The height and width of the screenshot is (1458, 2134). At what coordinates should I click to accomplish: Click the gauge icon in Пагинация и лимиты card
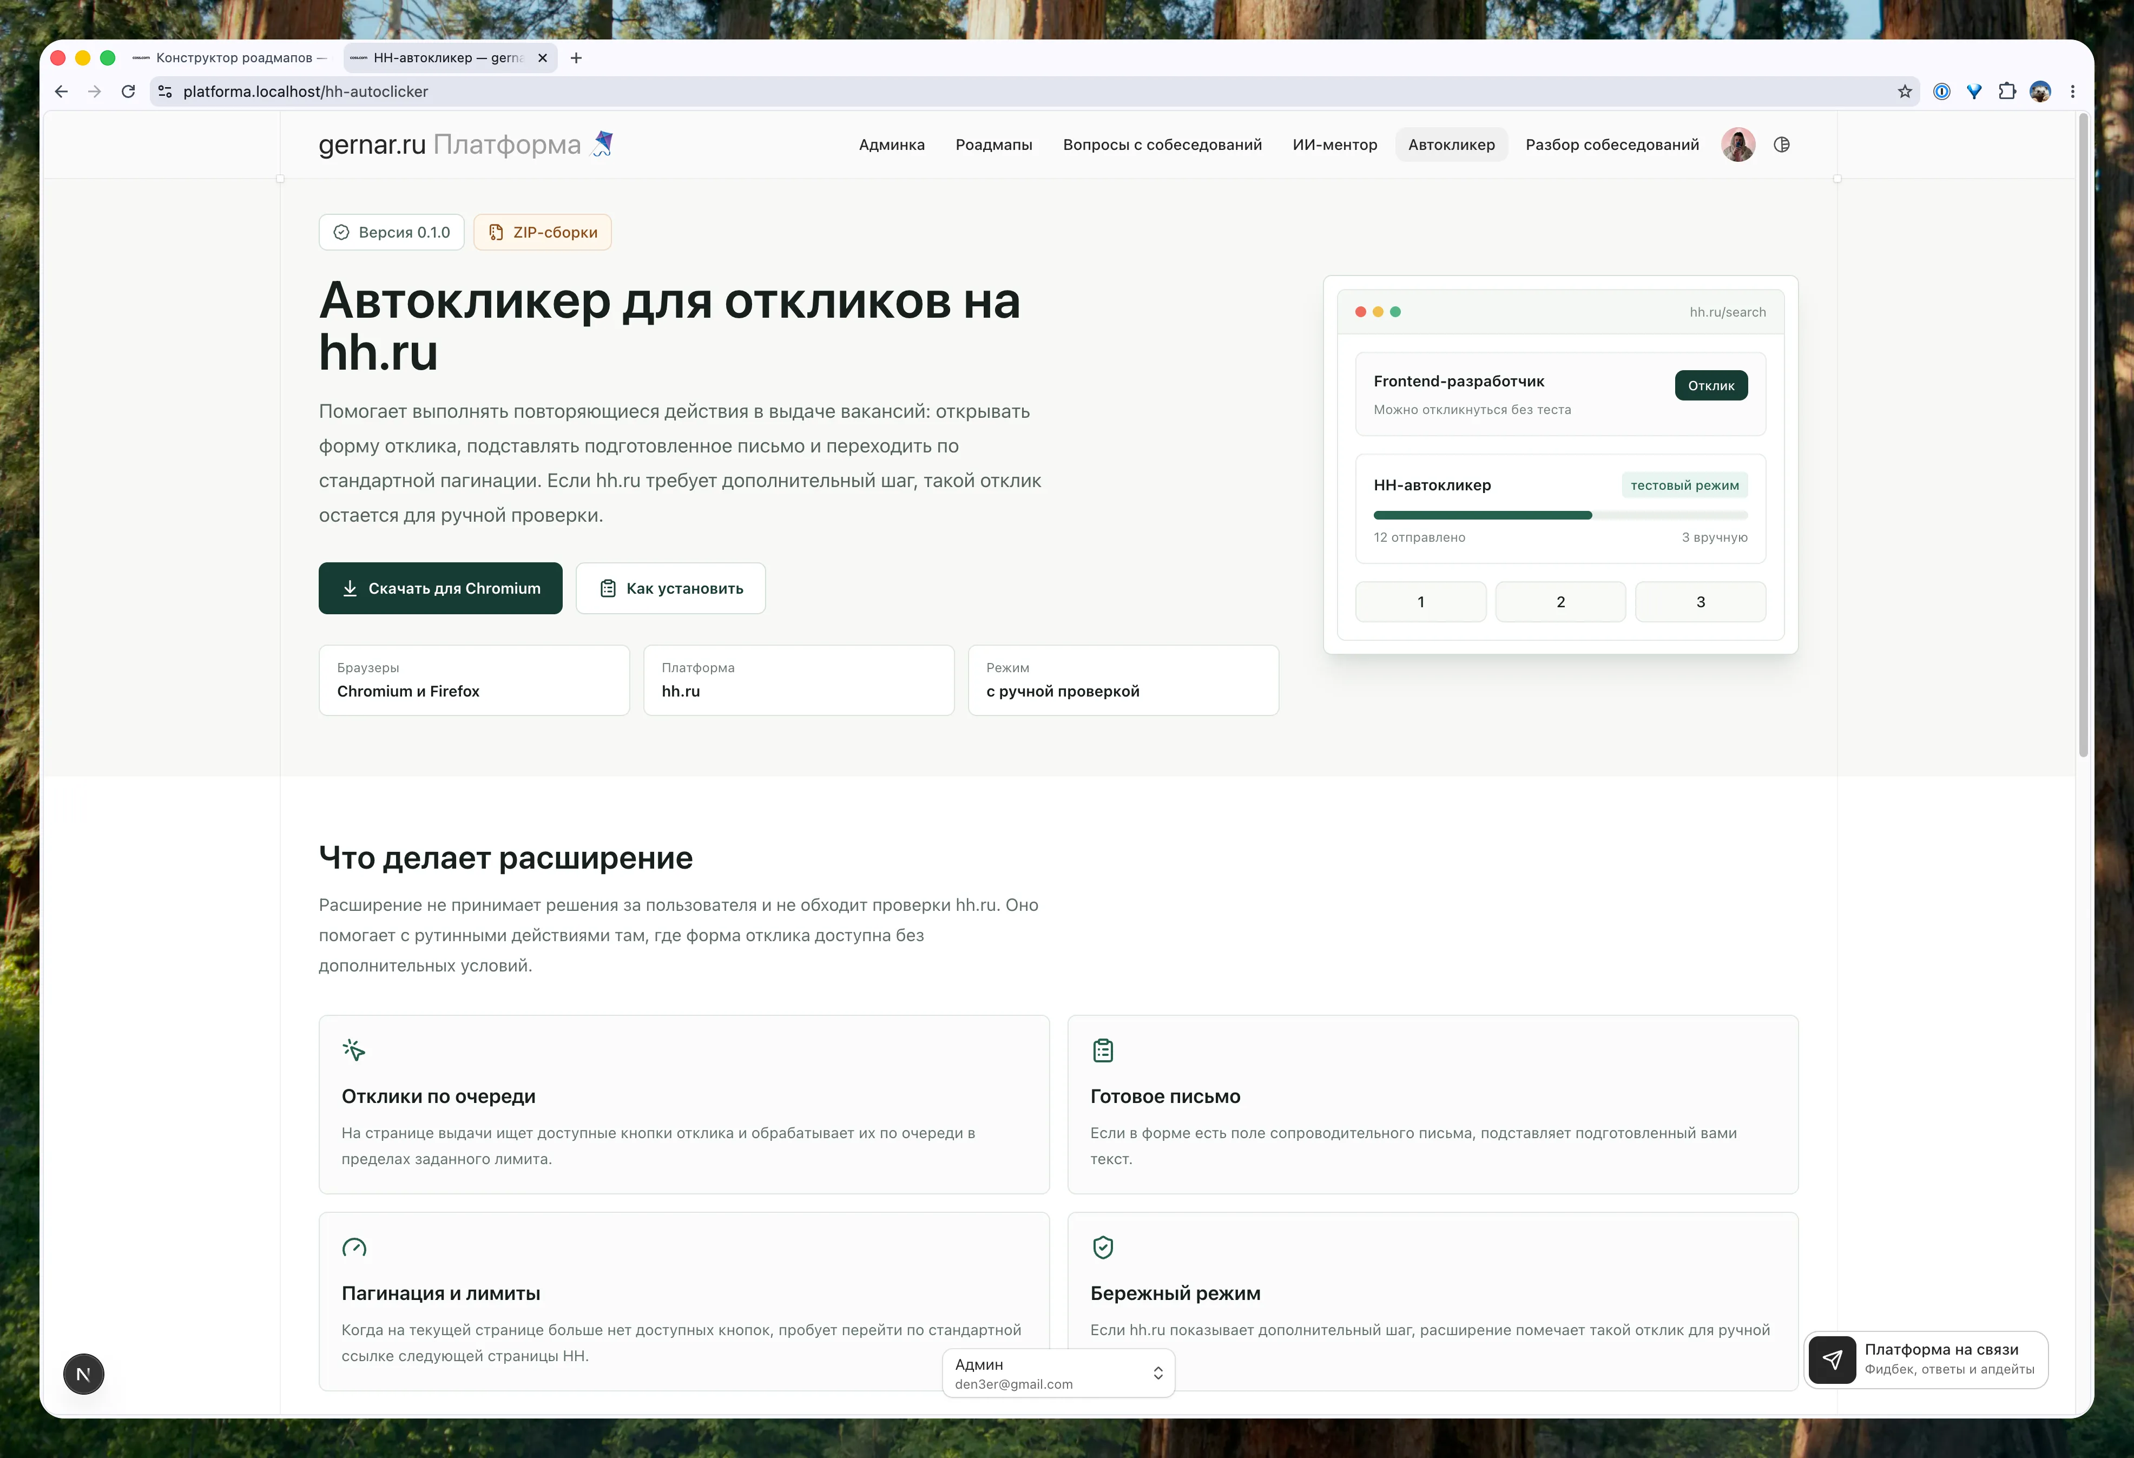tap(353, 1247)
